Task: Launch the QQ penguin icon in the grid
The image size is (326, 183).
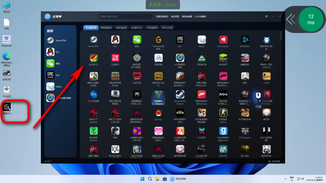Action: pos(115,40)
